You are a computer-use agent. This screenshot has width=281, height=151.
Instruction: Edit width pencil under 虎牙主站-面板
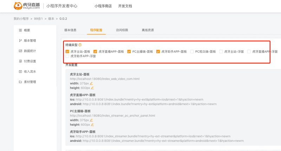[91, 83]
